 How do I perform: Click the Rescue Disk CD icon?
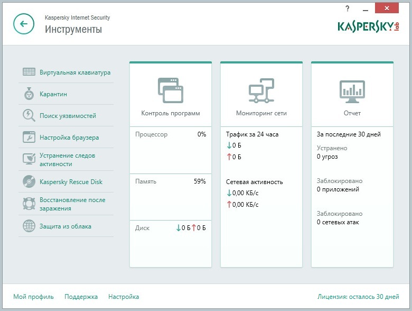pyautogui.click(x=29, y=181)
